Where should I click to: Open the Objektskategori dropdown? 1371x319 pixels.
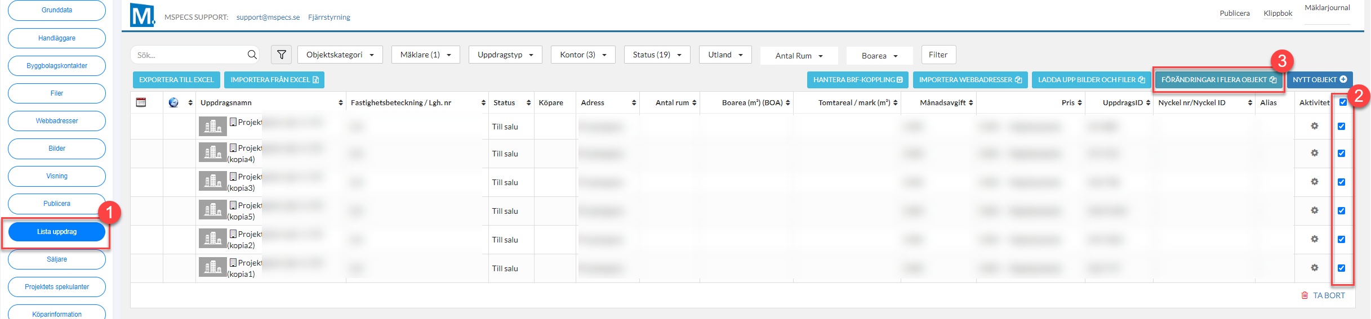[340, 55]
